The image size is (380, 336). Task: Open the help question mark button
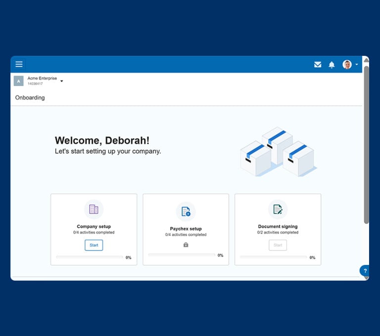click(365, 271)
